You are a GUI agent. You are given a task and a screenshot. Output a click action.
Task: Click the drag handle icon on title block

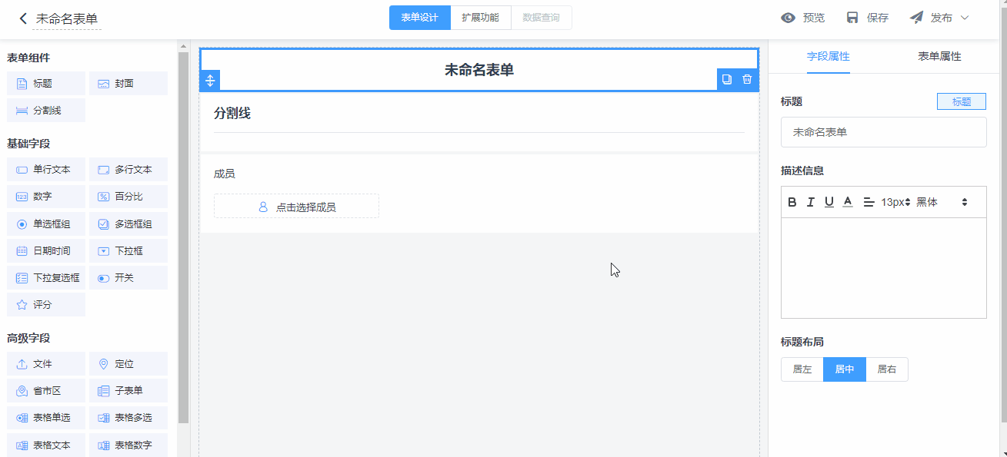(210, 80)
